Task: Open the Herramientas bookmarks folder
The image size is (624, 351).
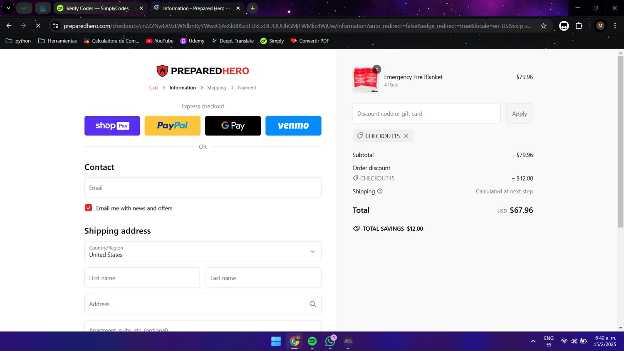Action: coord(57,41)
